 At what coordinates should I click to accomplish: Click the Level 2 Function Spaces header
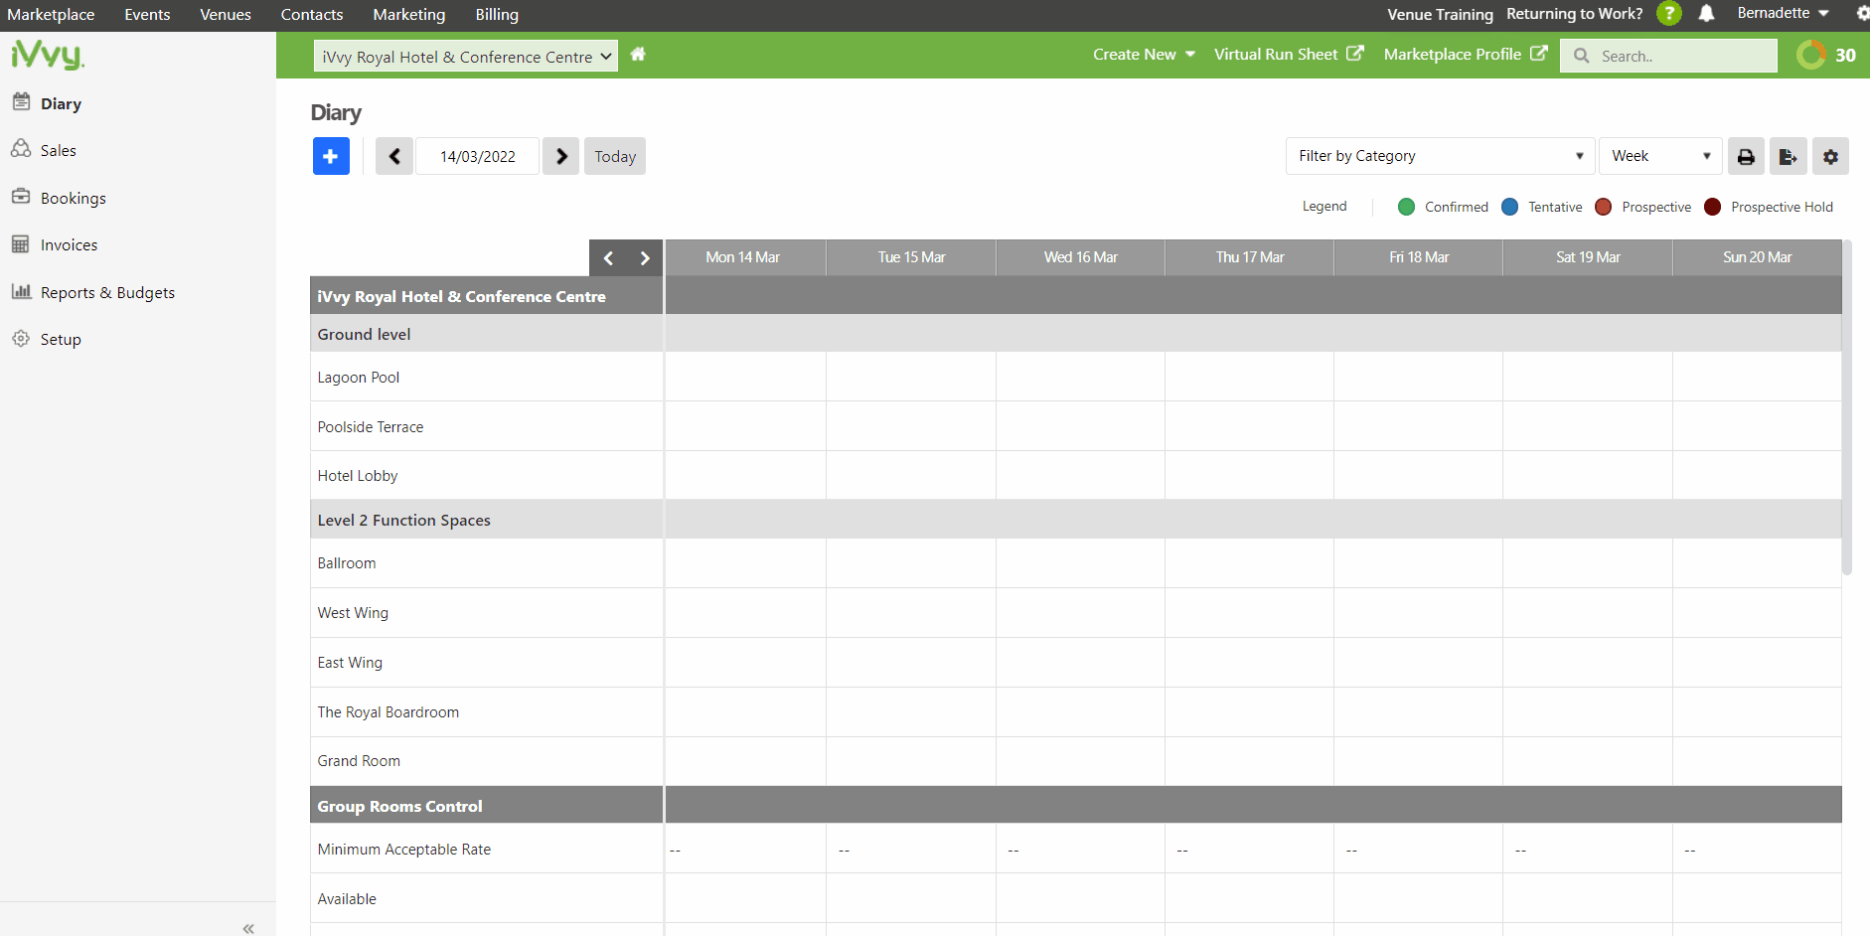pyautogui.click(x=486, y=520)
